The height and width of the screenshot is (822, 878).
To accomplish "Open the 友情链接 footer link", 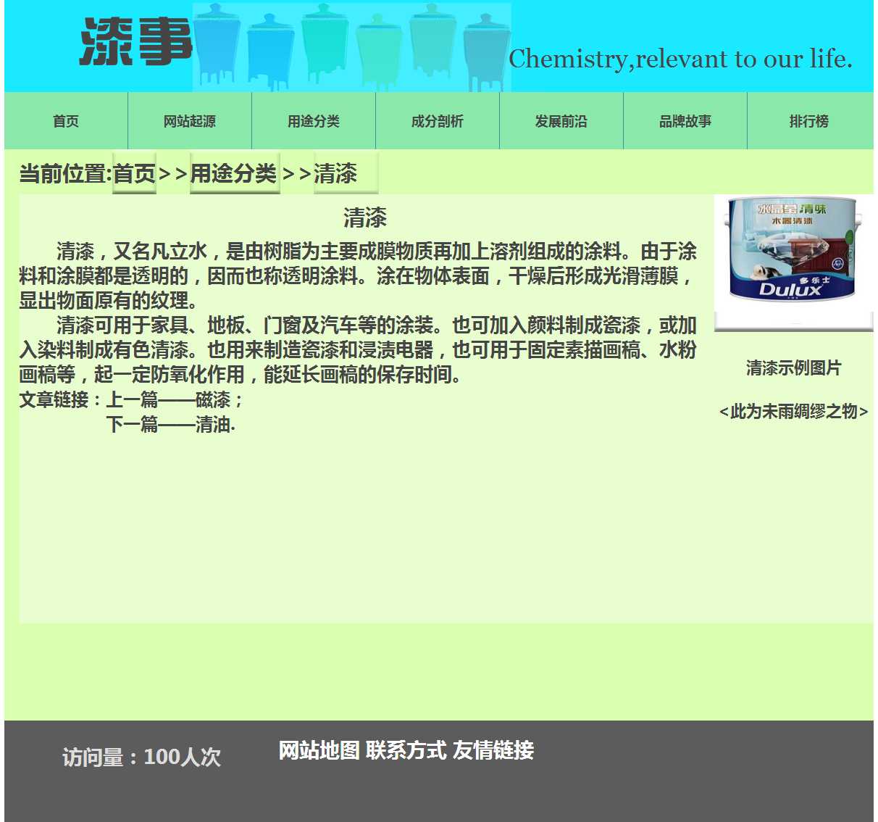I will pos(493,750).
